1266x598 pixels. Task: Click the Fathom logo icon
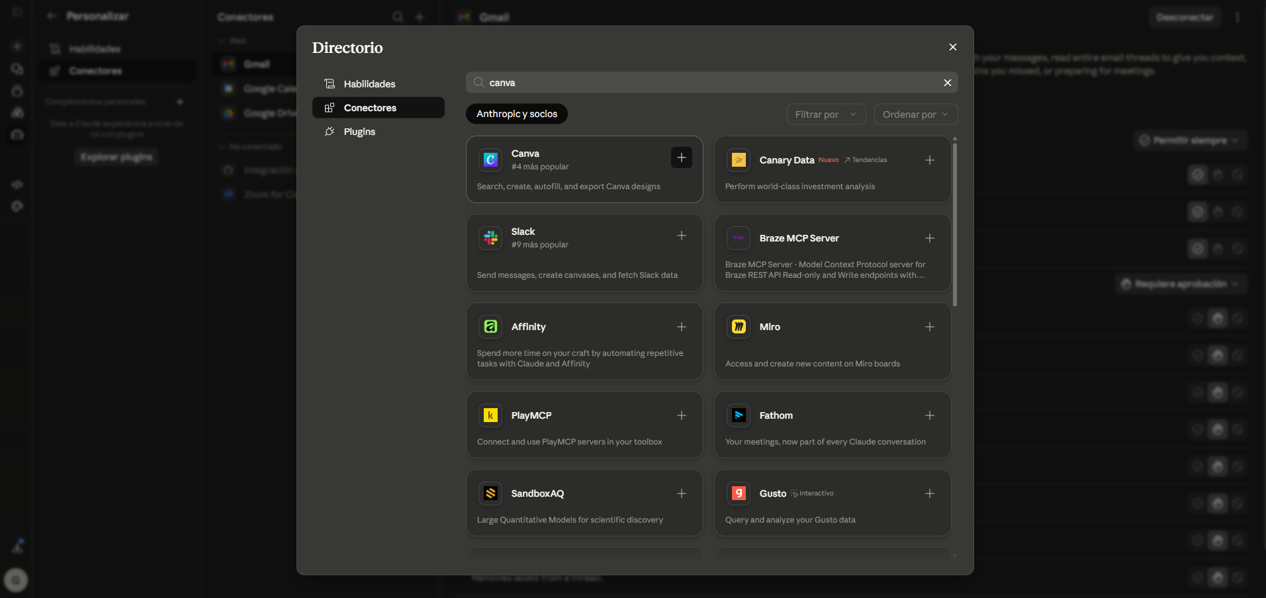click(739, 415)
